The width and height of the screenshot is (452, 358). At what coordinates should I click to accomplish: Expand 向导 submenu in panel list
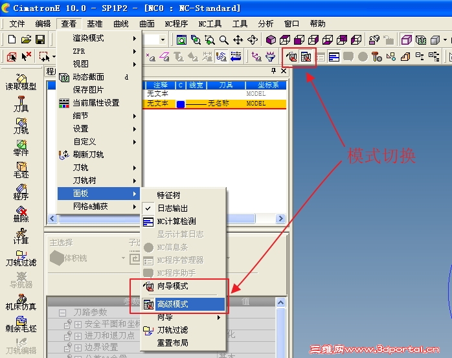[183, 317]
